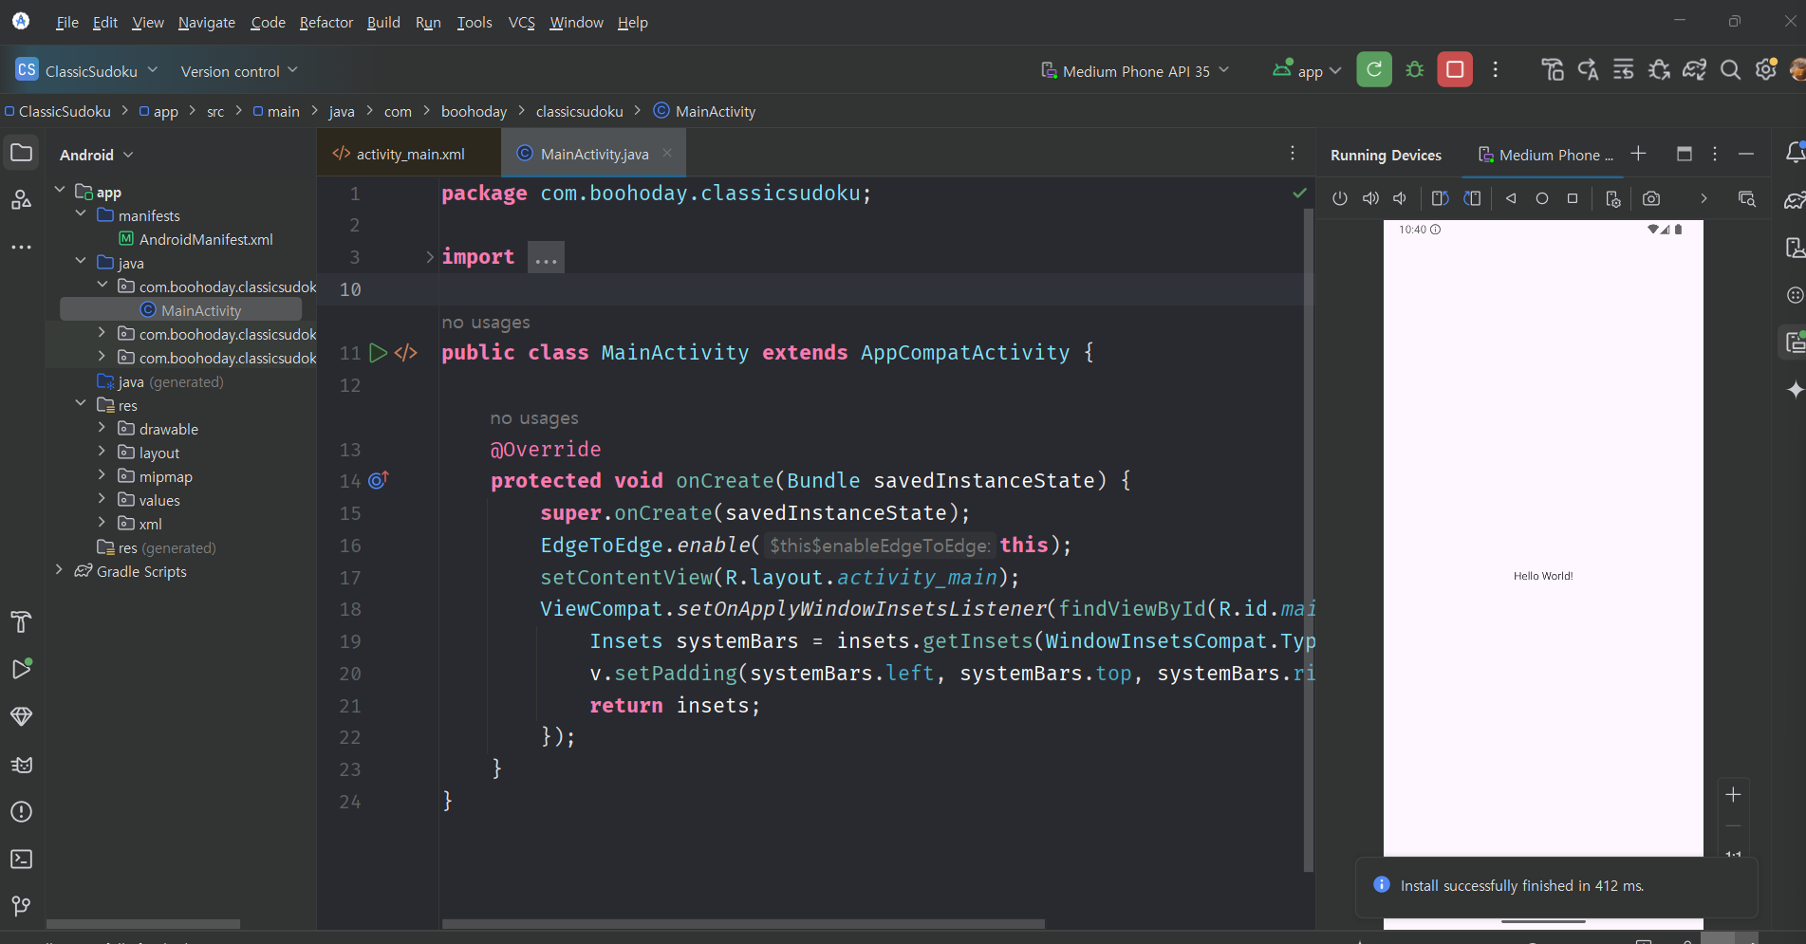Image resolution: width=1806 pixels, height=944 pixels.
Task: Open Resource Manager tool window
Action: [21, 200]
